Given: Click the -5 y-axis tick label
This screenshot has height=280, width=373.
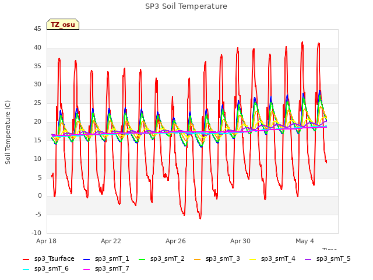Looking at the screenshot, I should pyautogui.click(x=38, y=215).
